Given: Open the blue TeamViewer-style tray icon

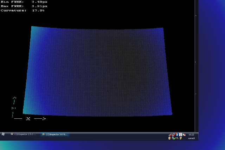Looking at the screenshot, I should point(177,135).
